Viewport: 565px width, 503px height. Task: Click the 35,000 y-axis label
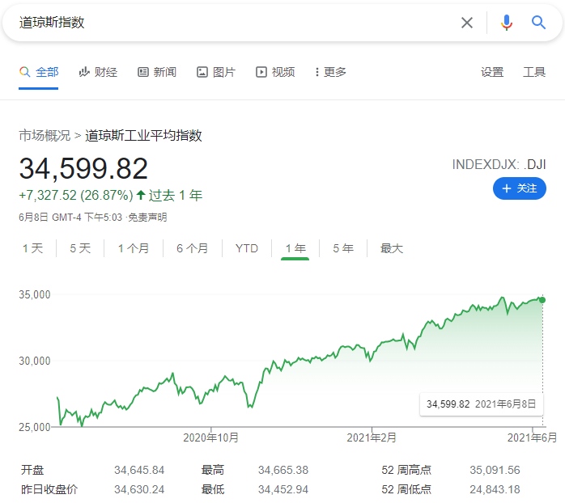click(35, 294)
